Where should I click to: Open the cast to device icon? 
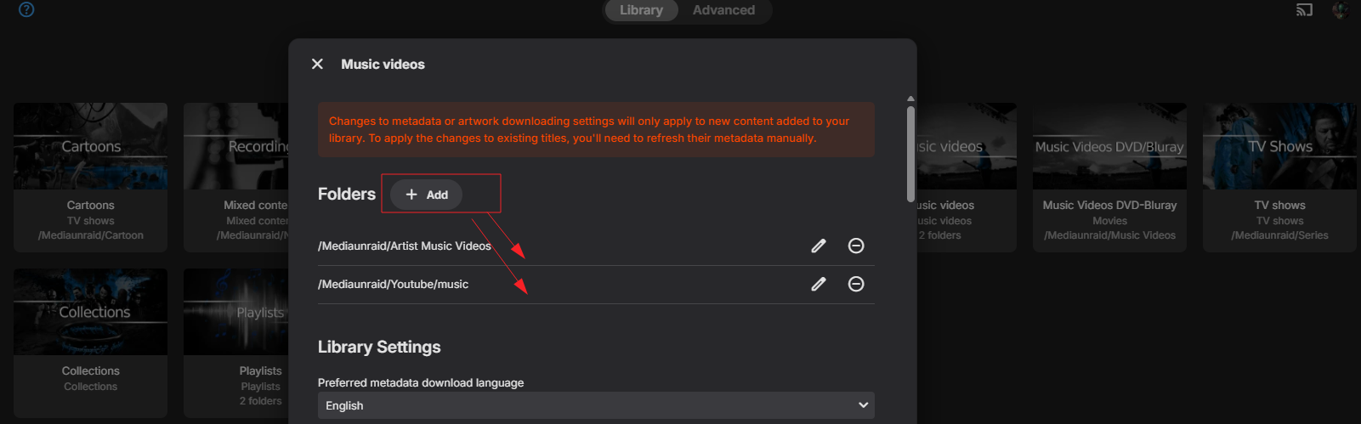click(x=1304, y=10)
